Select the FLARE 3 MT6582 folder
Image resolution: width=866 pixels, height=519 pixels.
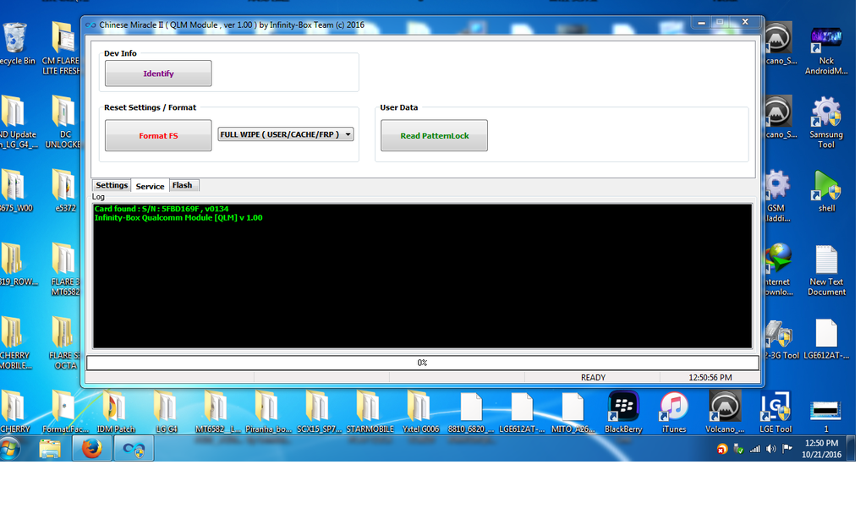(64, 270)
